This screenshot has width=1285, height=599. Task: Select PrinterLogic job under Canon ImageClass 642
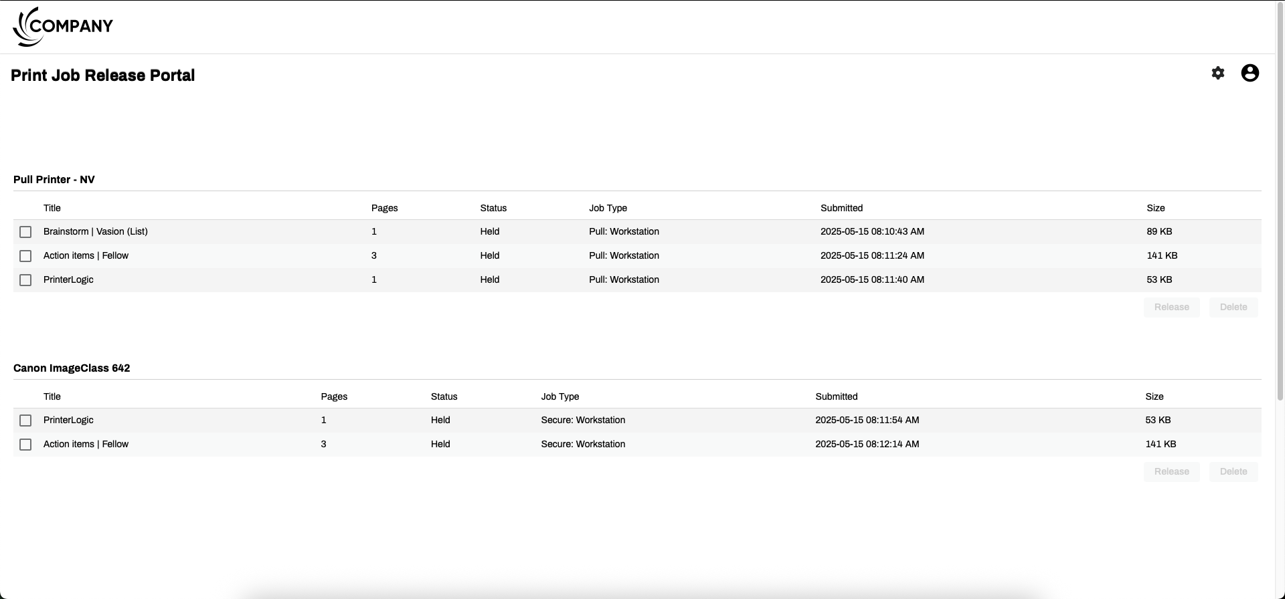[25, 421]
